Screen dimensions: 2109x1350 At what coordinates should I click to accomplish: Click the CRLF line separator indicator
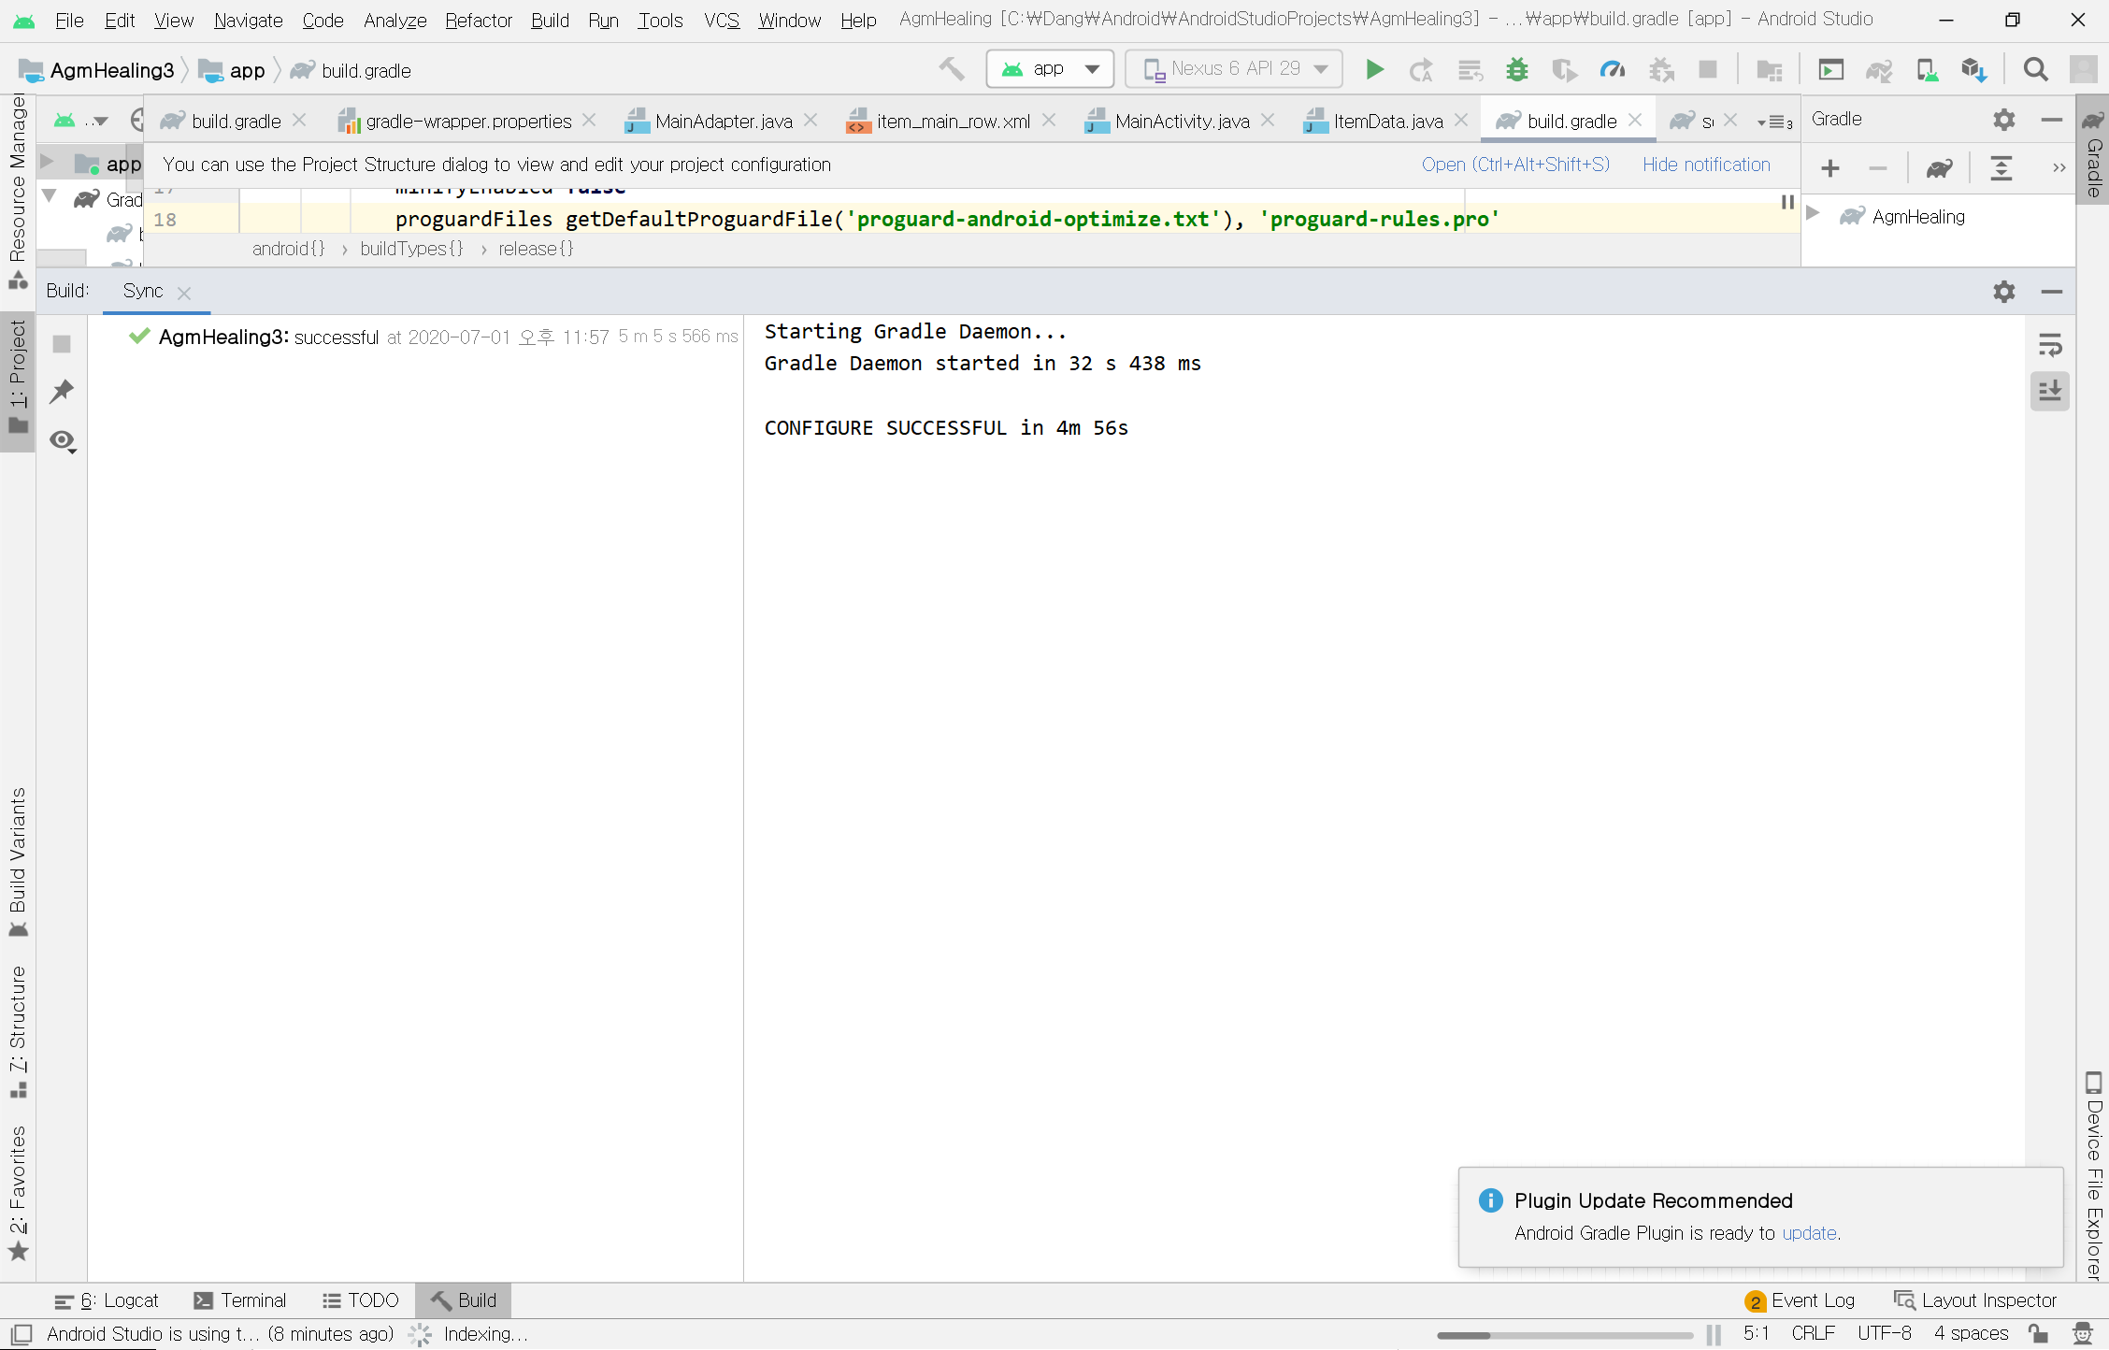pos(1813,1333)
